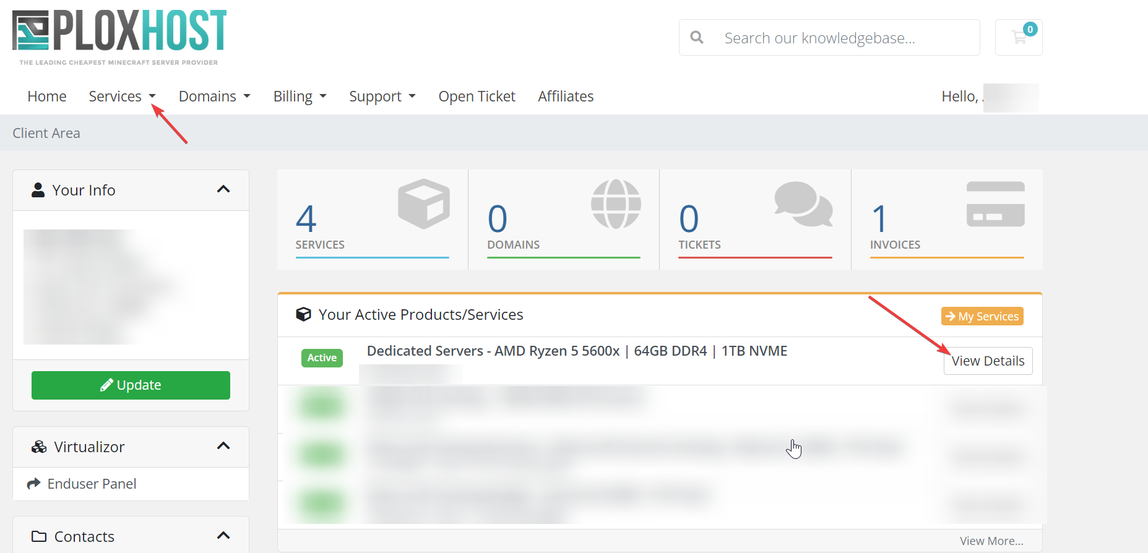Viewport: 1148px width, 553px height.
Task: Open the Affiliates page
Action: [x=566, y=96]
